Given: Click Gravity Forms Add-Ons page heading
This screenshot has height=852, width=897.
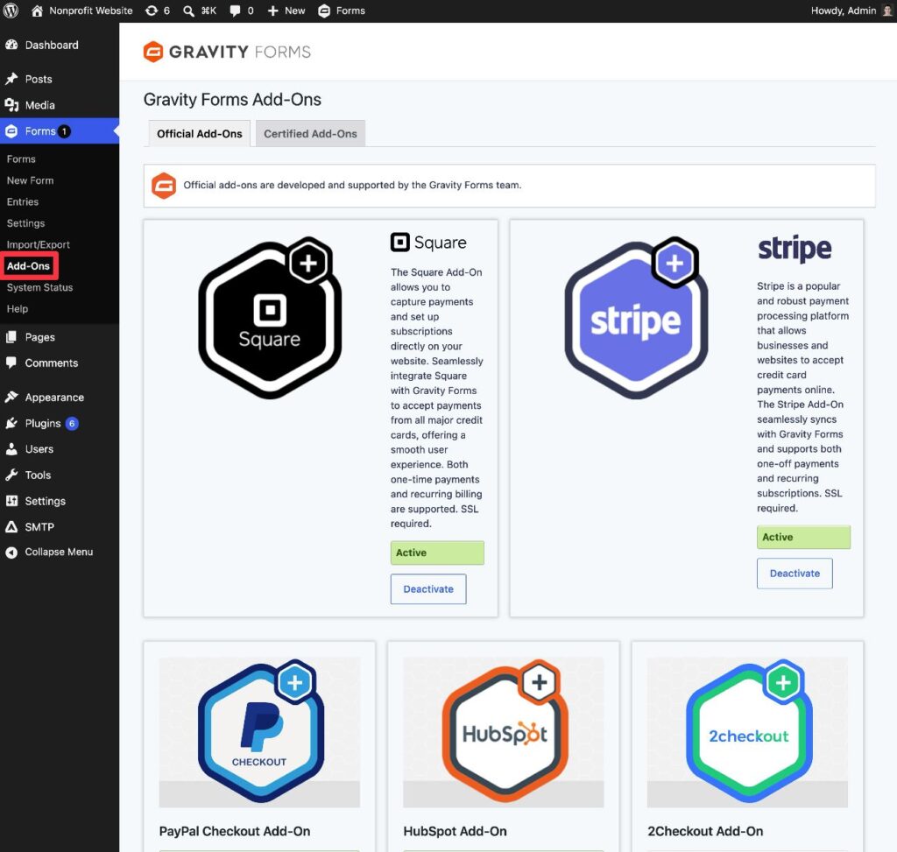Looking at the screenshot, I should point(232,100).
